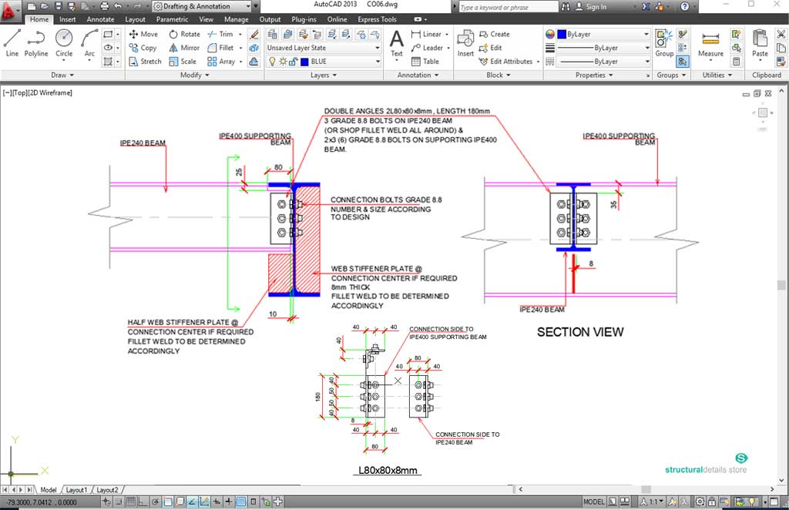Expand the Drafting & Annotation workspace dropdown
This screenshot has height=510, width=789.
click(203, 6)
